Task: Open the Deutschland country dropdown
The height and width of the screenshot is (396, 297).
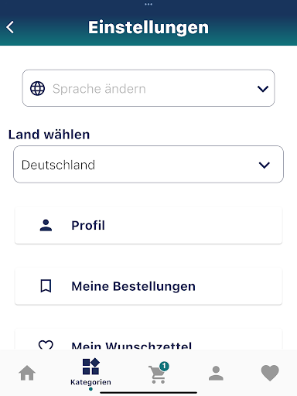Action: pyautogui.click(x=148, y=164)
